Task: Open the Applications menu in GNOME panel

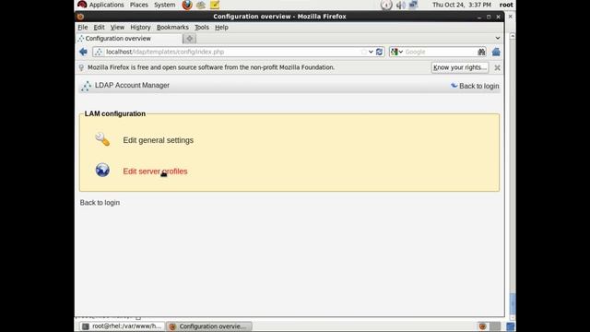Action: click(100, 5)
